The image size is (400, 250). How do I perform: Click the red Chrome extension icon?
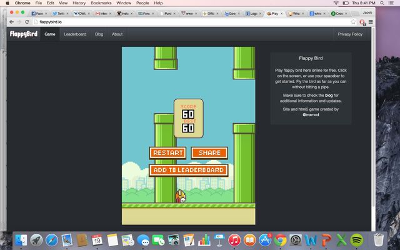tap(362, 22)
